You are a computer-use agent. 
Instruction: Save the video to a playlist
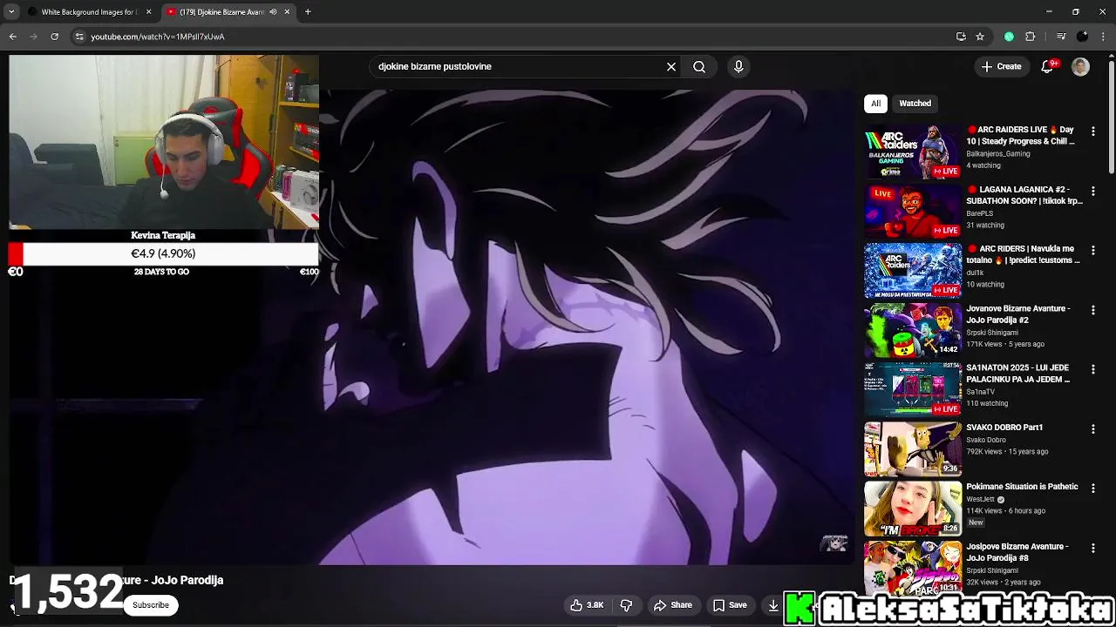(730, 605)
